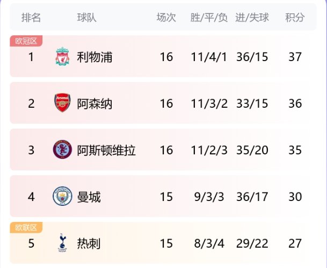Click the Arsenal club crest icon
Screen dimensions: 327x268
click(x=62, y=103)
